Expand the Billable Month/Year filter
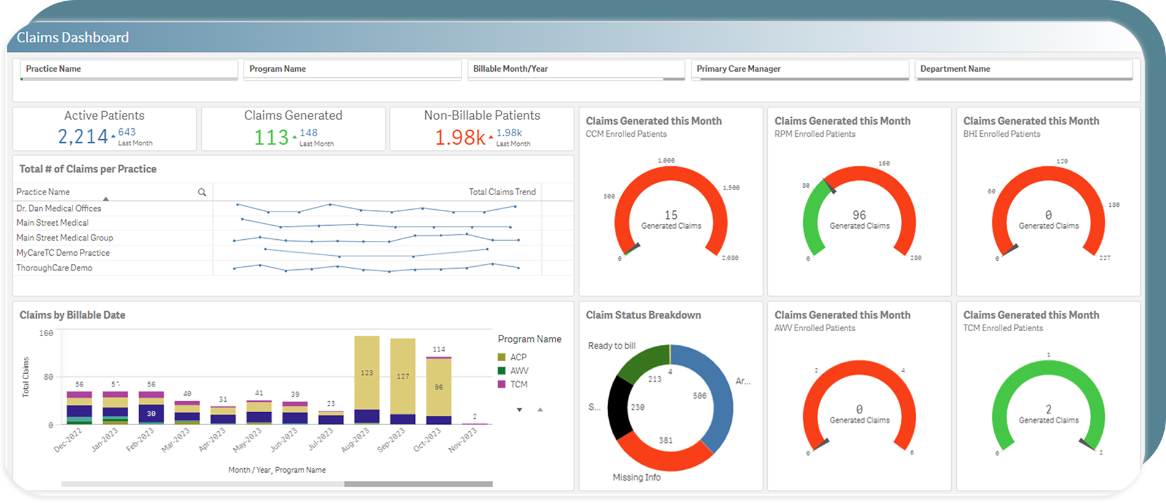Screen dimensions: 1166x503 [x=576, y=69]
